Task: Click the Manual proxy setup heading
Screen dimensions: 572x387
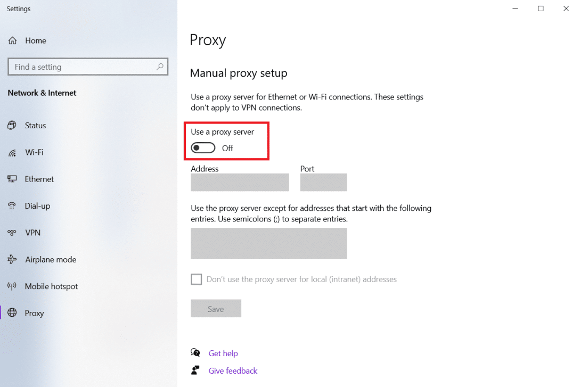Action: tap(239, 73)
